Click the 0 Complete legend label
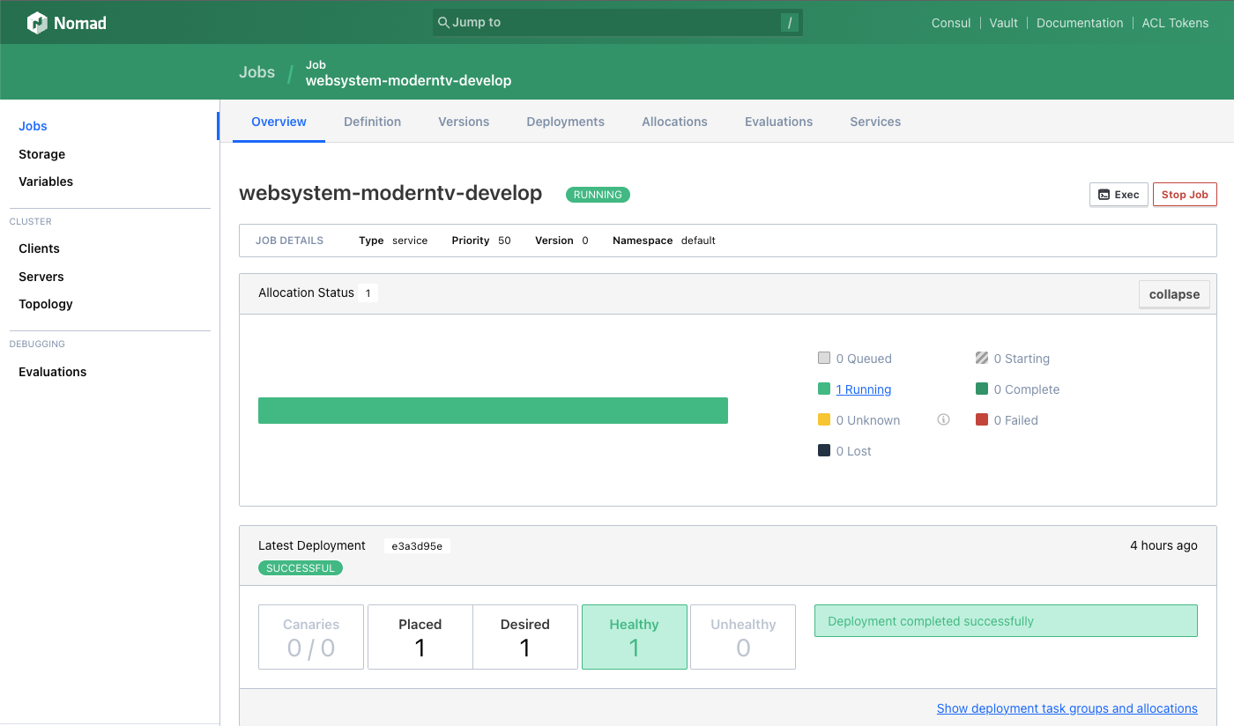The width and height of the screenshot is (1234, 726). click(x=1027, y=389)
